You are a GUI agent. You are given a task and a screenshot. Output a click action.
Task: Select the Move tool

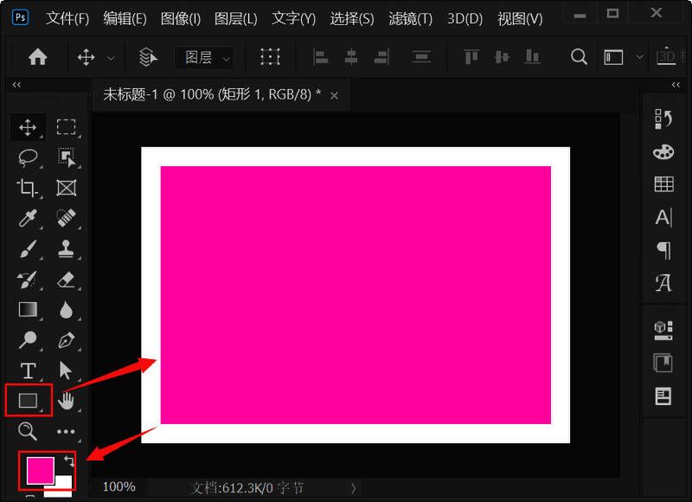click(x=27, y=126)
